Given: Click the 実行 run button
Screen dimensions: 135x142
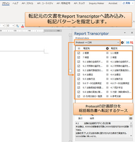Looking at the screenshot, I should point(80,117).
